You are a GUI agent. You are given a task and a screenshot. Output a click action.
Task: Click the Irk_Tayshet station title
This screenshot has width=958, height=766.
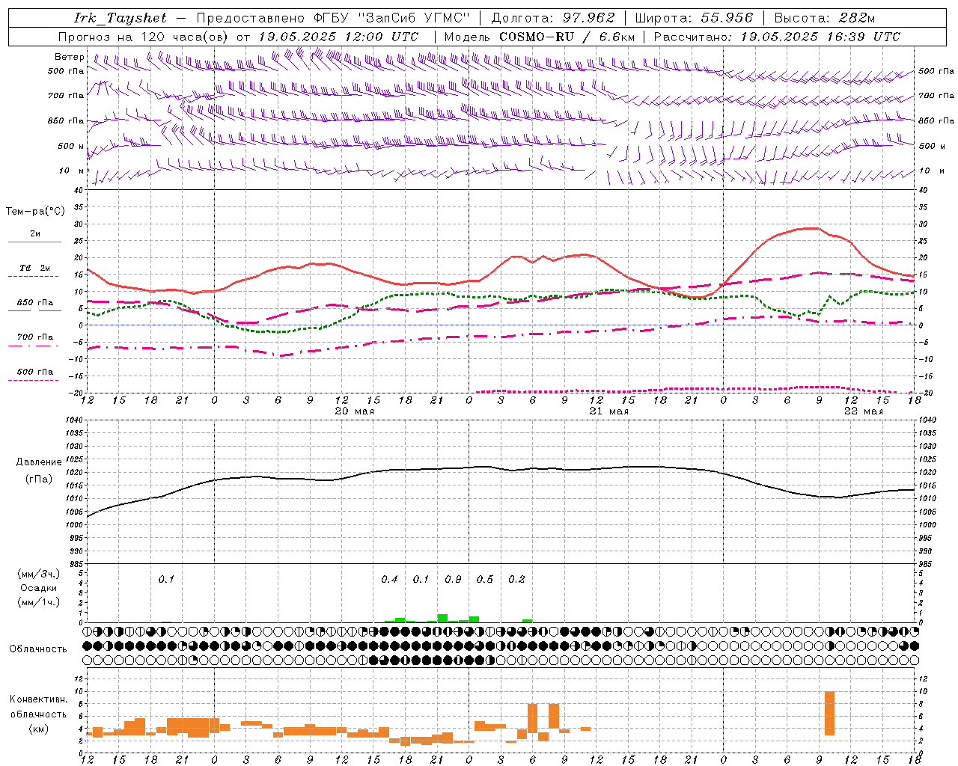(120, 18)
